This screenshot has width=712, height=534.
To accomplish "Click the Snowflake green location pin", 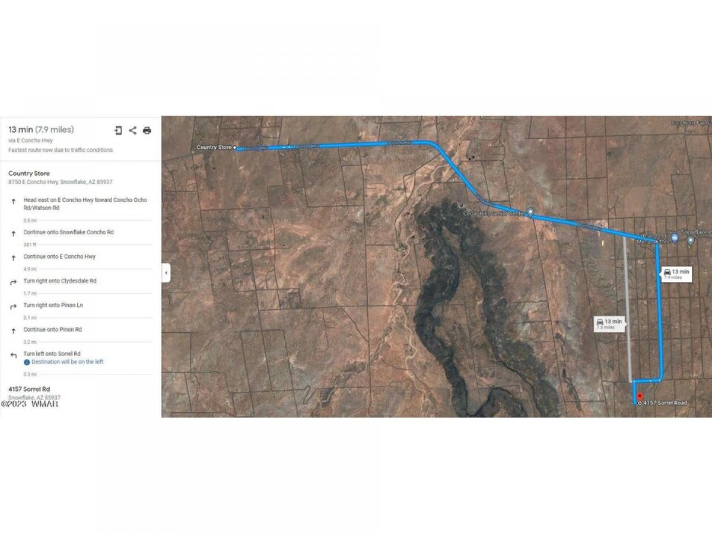I will [691, 241].
